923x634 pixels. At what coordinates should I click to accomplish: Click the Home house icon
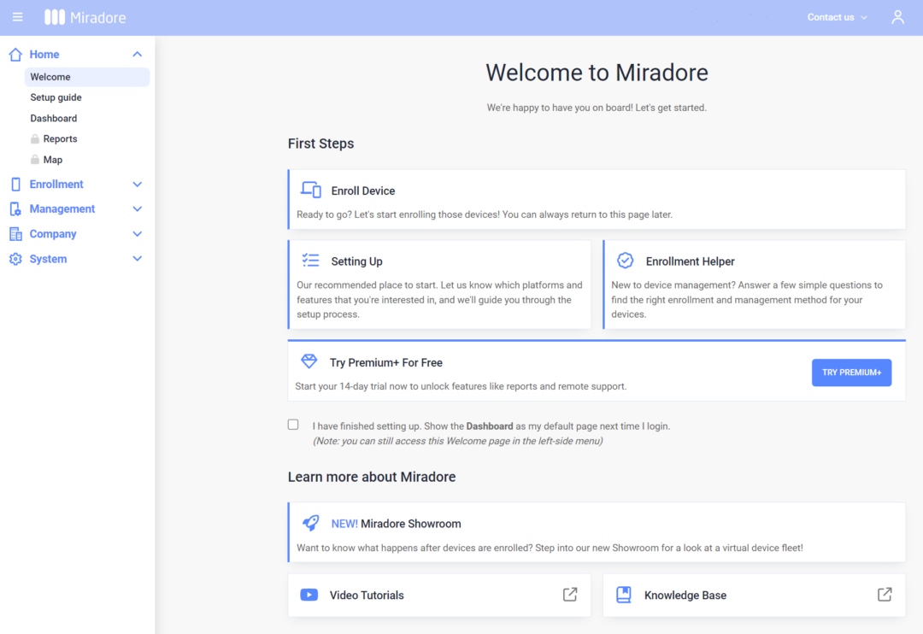15,53
